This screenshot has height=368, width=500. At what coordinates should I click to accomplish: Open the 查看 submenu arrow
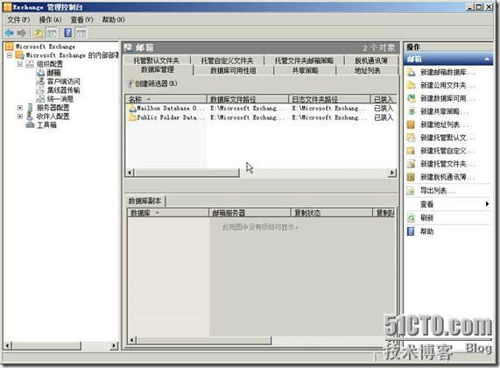(487, 204)
